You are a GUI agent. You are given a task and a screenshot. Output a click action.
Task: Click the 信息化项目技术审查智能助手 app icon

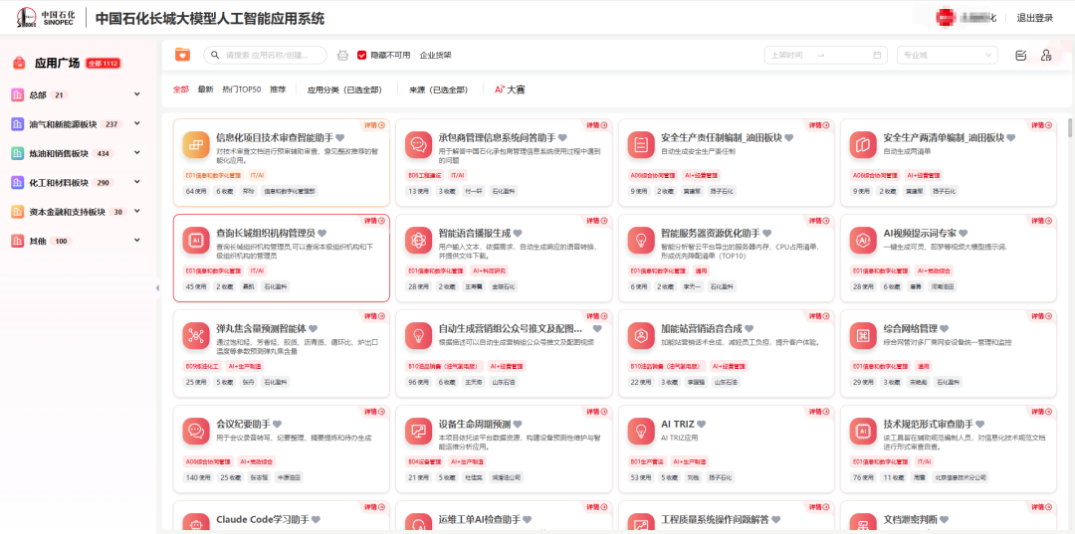[x=196, y=144]
